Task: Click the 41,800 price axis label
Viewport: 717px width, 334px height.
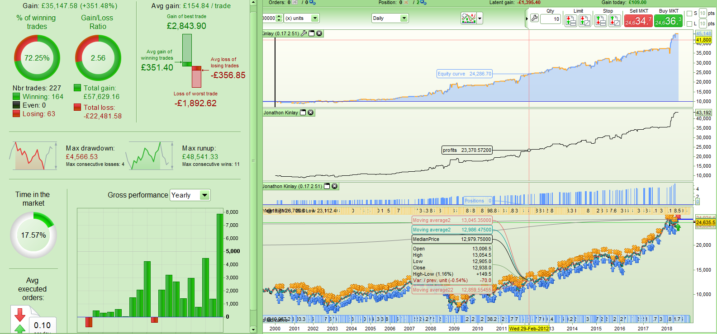Action: [x=703, y=40]
